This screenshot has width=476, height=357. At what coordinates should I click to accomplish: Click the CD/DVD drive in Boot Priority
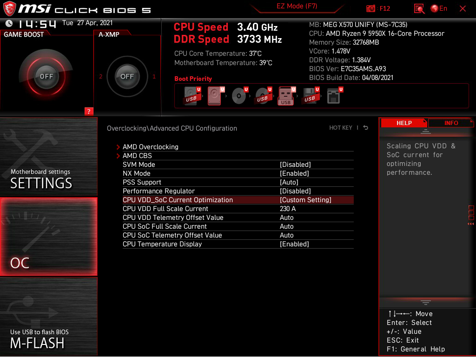pyautogui.click(x=239, y=95)
